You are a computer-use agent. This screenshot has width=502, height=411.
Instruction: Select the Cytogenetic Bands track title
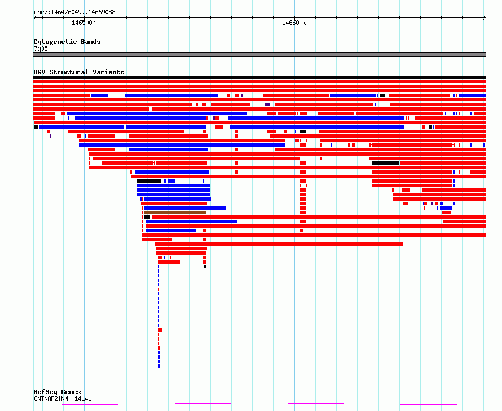[x=67, y=42]
